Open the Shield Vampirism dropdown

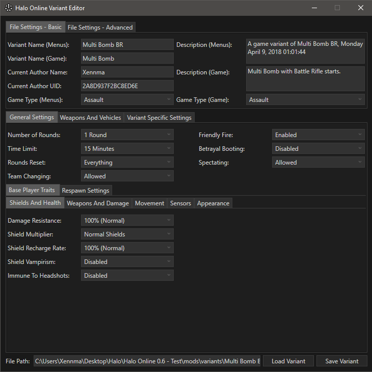(x=127, y=262)
